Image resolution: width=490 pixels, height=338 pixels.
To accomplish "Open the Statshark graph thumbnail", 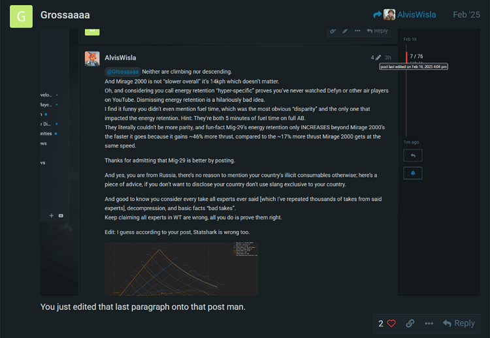I will (181, 269).
